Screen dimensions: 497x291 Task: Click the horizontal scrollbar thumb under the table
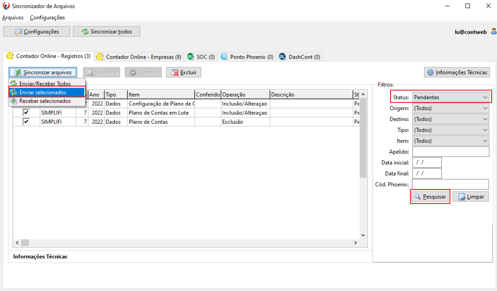pos(25,243)
